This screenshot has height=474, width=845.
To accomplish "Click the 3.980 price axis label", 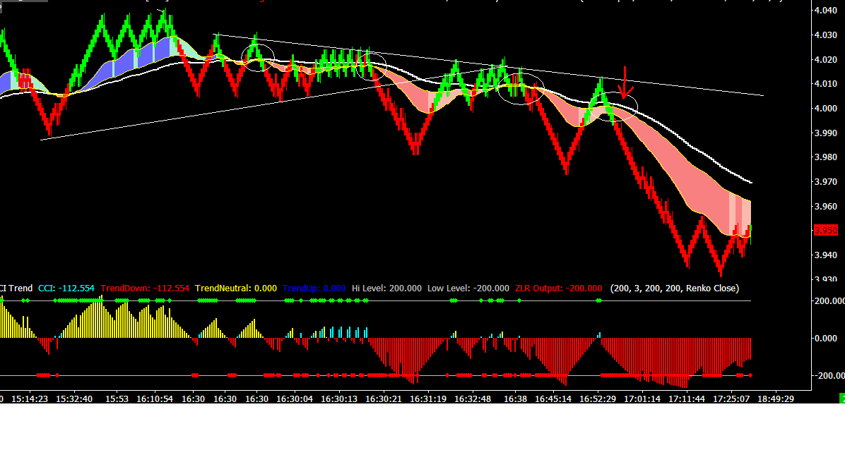I will click(826, 157).
